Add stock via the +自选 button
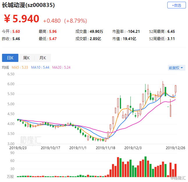 click(176, 5)
